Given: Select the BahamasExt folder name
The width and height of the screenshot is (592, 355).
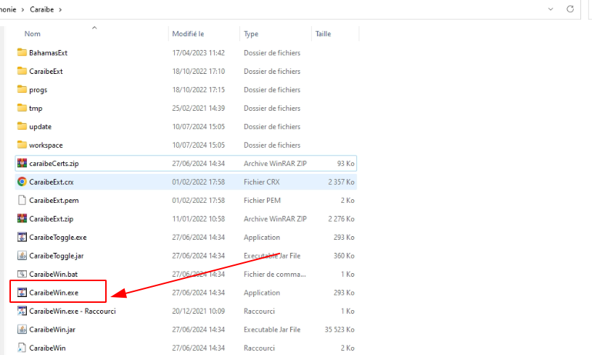Looking at the screenshot, I should pyautogui.click(x=49, y=53).
